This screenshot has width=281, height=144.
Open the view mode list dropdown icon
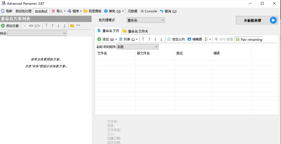click(x=208, y=39)
